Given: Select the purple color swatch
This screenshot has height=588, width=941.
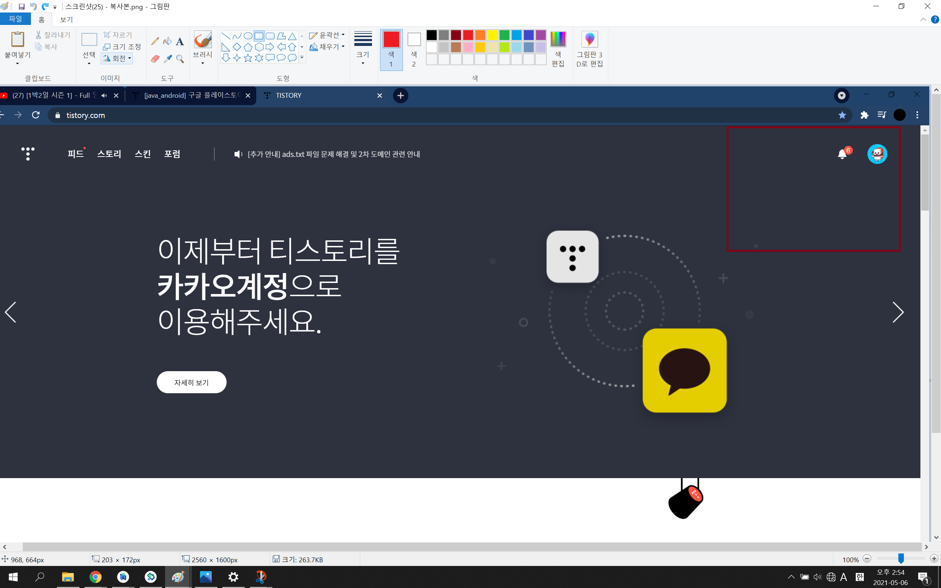Looking at the screenshot, I should (x=541, y=35).
